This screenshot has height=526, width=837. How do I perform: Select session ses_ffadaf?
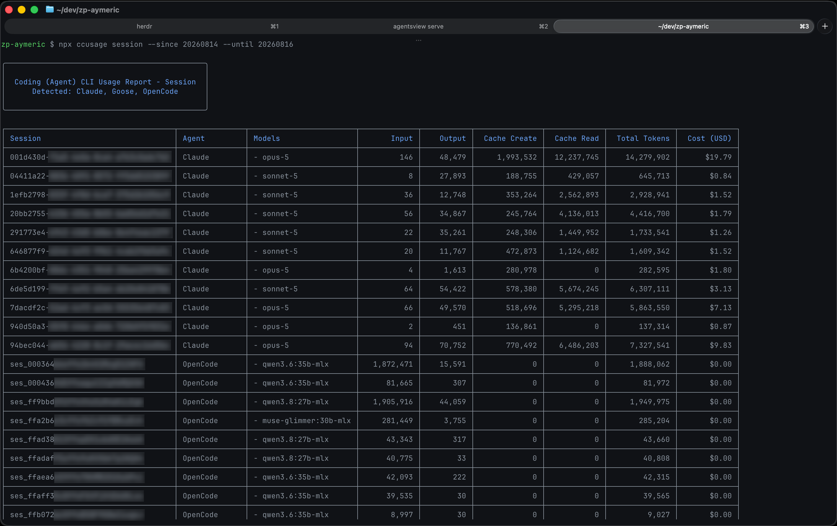click(32, 458)
